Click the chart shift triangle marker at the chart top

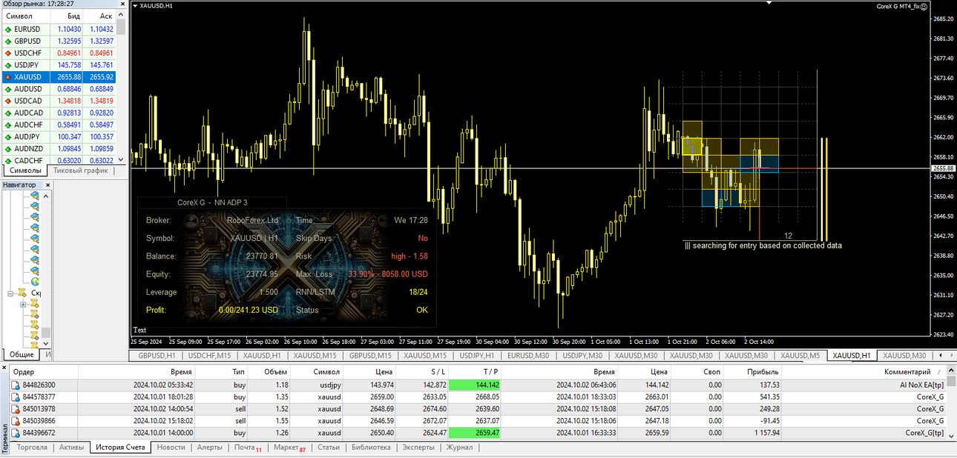click(769, 3)
